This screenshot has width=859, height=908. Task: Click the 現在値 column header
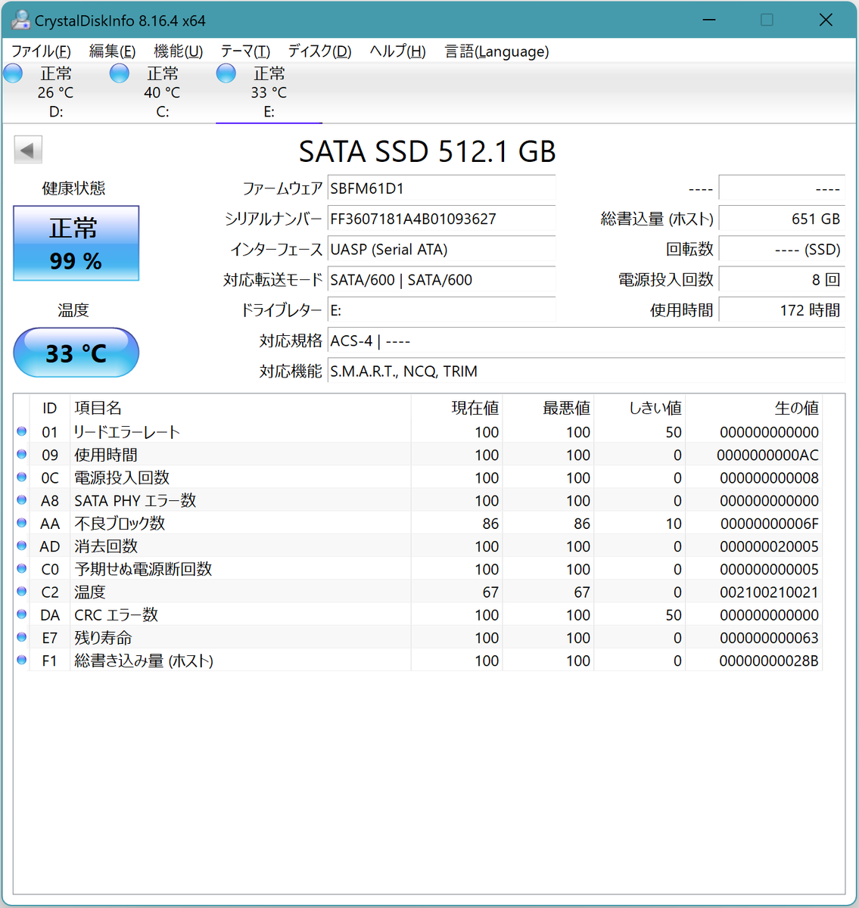click(x=457, y=408)
